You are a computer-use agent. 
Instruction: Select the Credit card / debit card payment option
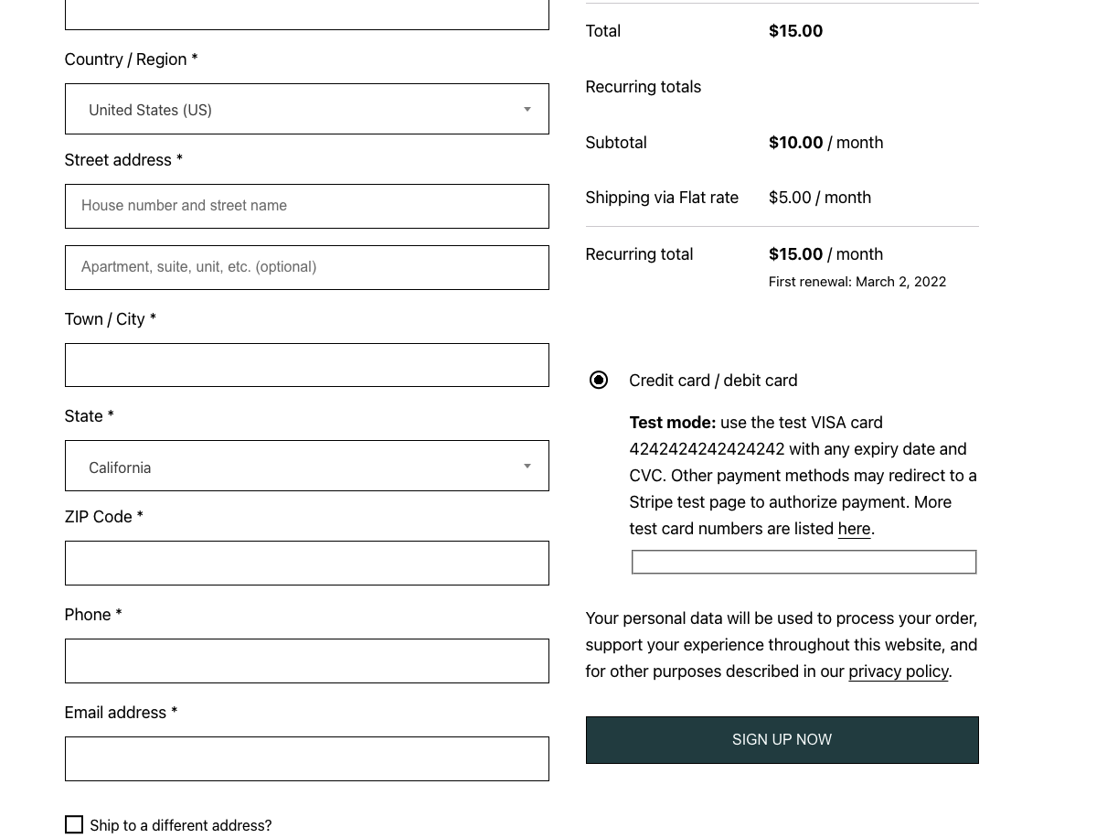599,380
